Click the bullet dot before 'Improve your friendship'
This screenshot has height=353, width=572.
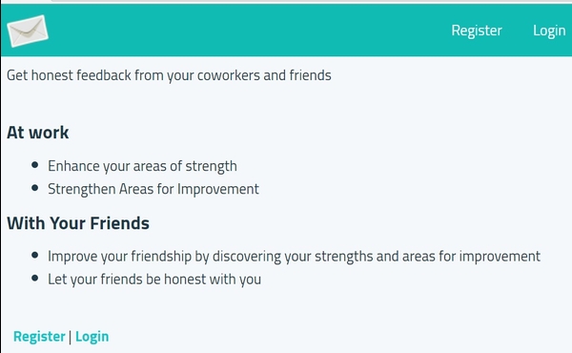(35, 255)
